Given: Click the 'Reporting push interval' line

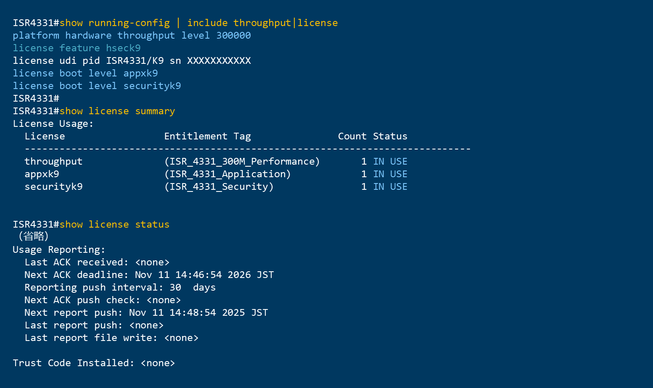Looking at the screenshot, I should pos(120,288).
